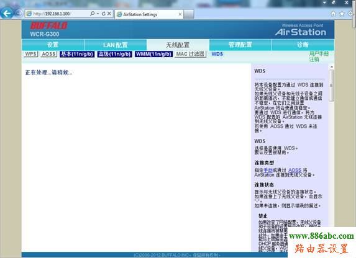Image resolution: width=356 pixels, height=258 pixels.
Task: Open the 管理配置 tab
Action: [240, 45]
